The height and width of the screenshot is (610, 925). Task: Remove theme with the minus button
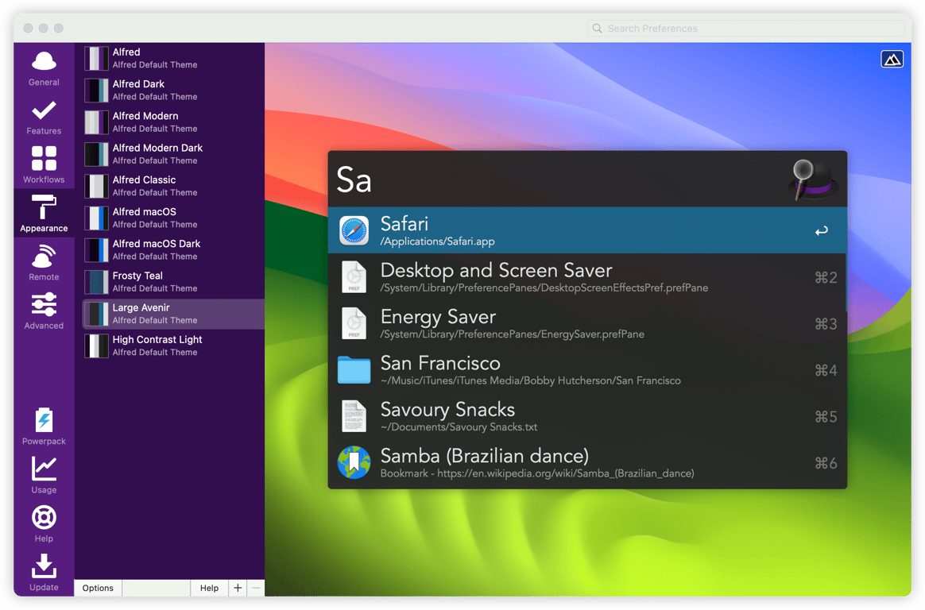point(256,588)
